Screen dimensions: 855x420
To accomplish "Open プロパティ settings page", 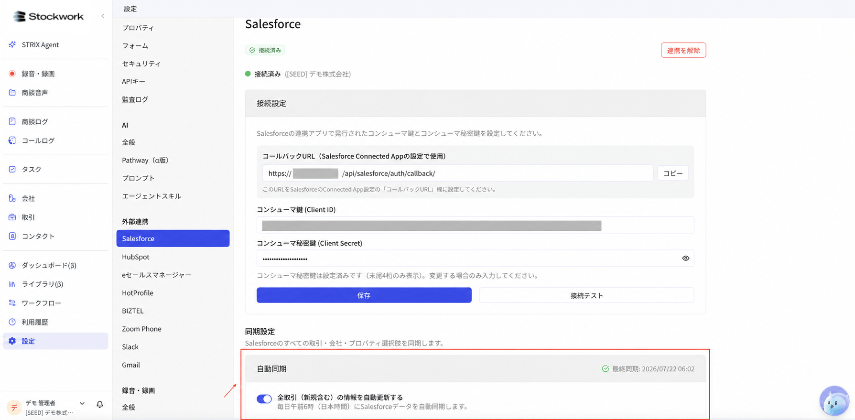I will tap(138, 28).
